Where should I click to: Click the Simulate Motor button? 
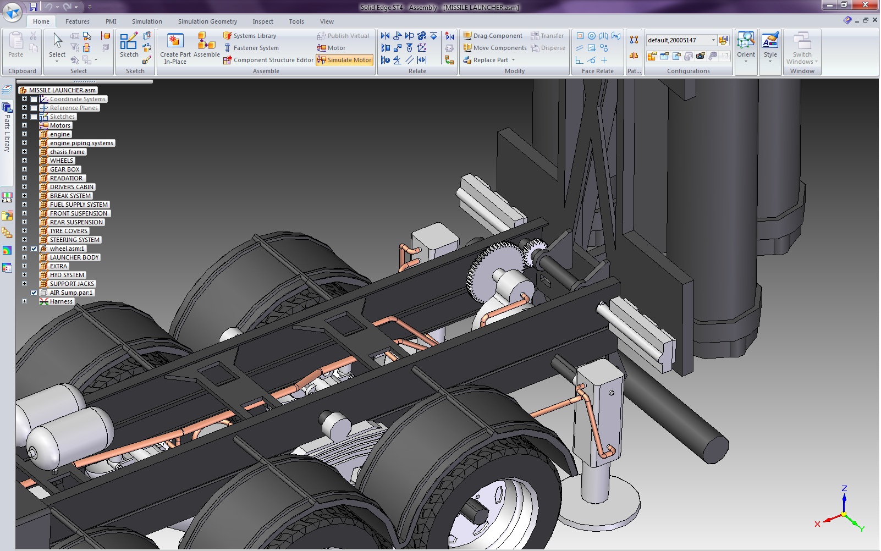point(345,60)
